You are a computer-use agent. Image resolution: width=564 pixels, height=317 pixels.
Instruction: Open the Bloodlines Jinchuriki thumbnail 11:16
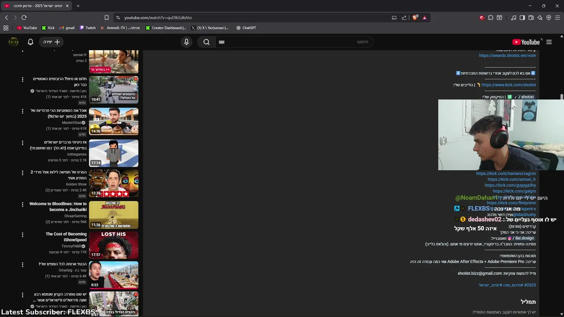114,215
